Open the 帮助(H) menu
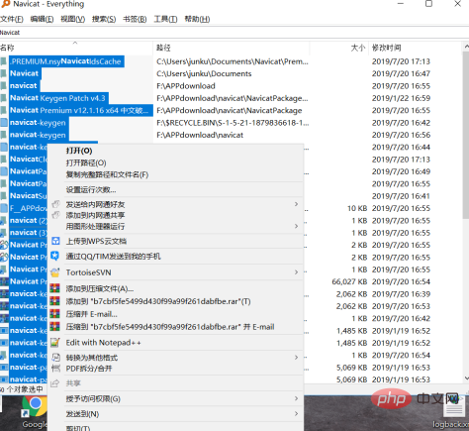469x431 pixels. click(197, 19)
